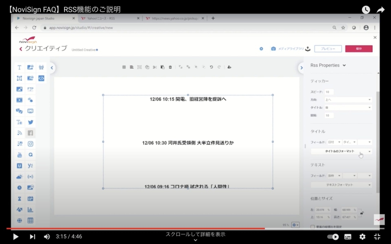Toggle the size lock padlock icon
391x244 pixels.
[362, 213]
